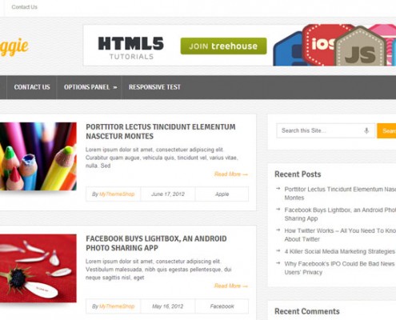This screenshot has width=396, height=320.
Task: Open the red flower post thumbnail
Action: 38,268
